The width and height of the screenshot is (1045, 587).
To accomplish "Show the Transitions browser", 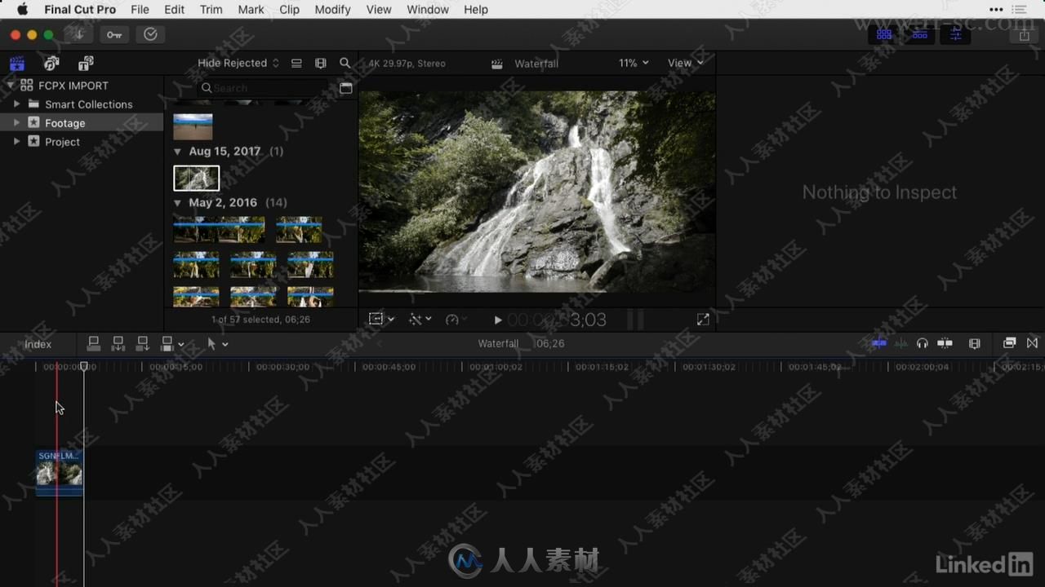I will (1033, 343).
